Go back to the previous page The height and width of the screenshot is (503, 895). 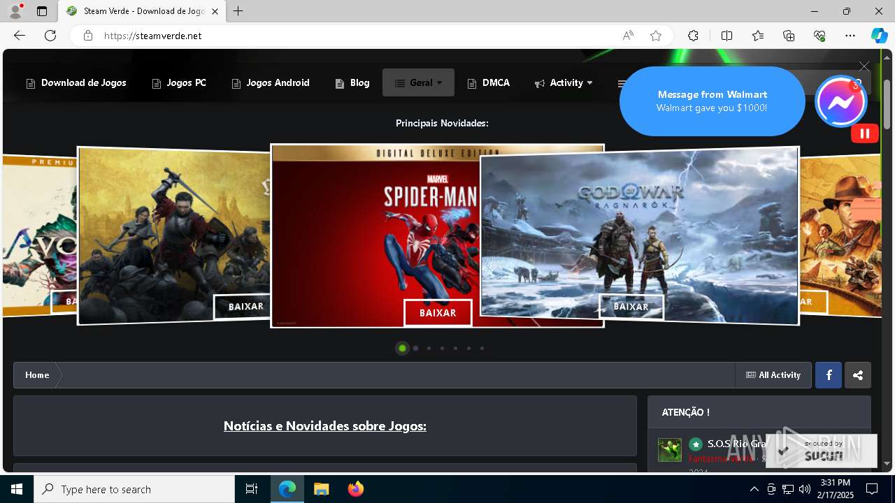[20, 36]
